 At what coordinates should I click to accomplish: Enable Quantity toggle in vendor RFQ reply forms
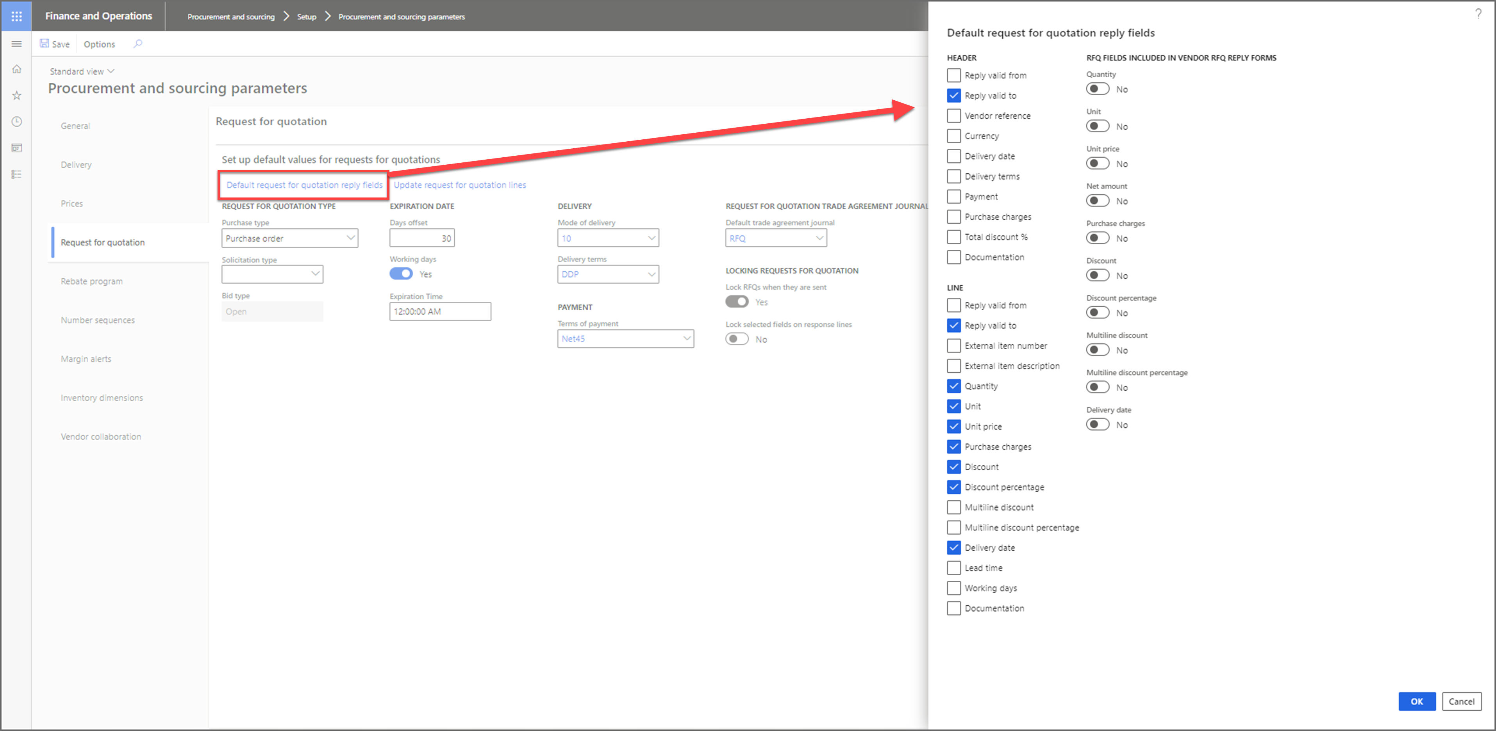pos(1098,89)
